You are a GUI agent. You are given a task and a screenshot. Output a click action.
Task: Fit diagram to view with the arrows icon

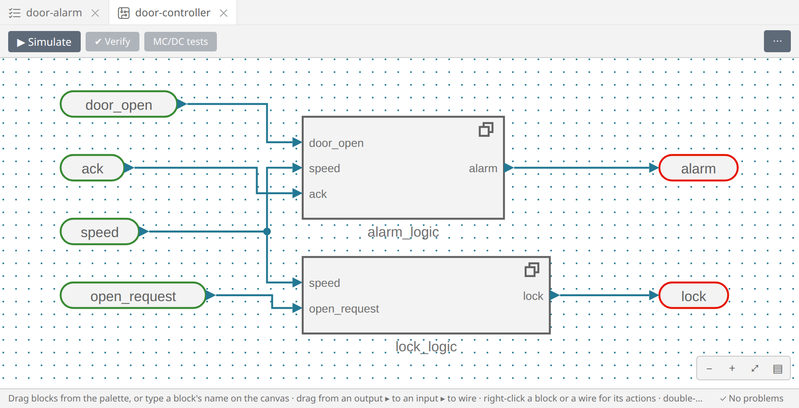click(755, 368)
